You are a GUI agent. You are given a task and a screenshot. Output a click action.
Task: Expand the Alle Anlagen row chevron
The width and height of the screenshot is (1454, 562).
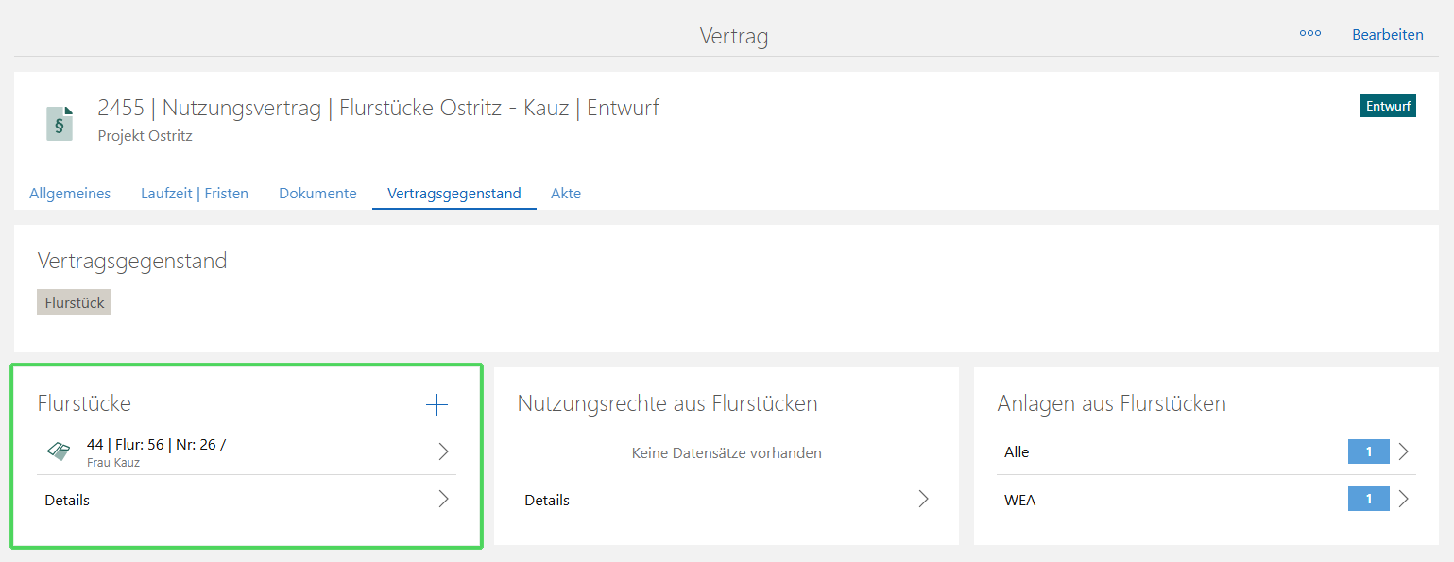click(x=1403, y=452)
